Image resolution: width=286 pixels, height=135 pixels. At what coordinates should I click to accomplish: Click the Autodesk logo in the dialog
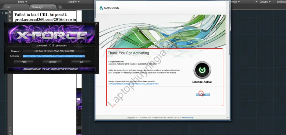click(x=109, y=8)
